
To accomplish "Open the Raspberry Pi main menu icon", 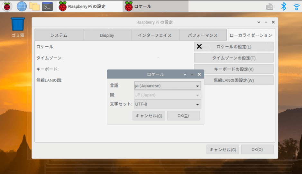I will [x=7, y=6].
